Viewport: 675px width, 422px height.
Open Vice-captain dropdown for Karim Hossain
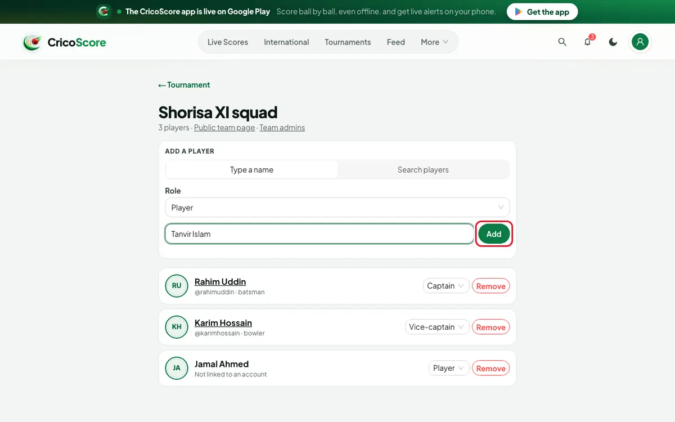point(437,327)
